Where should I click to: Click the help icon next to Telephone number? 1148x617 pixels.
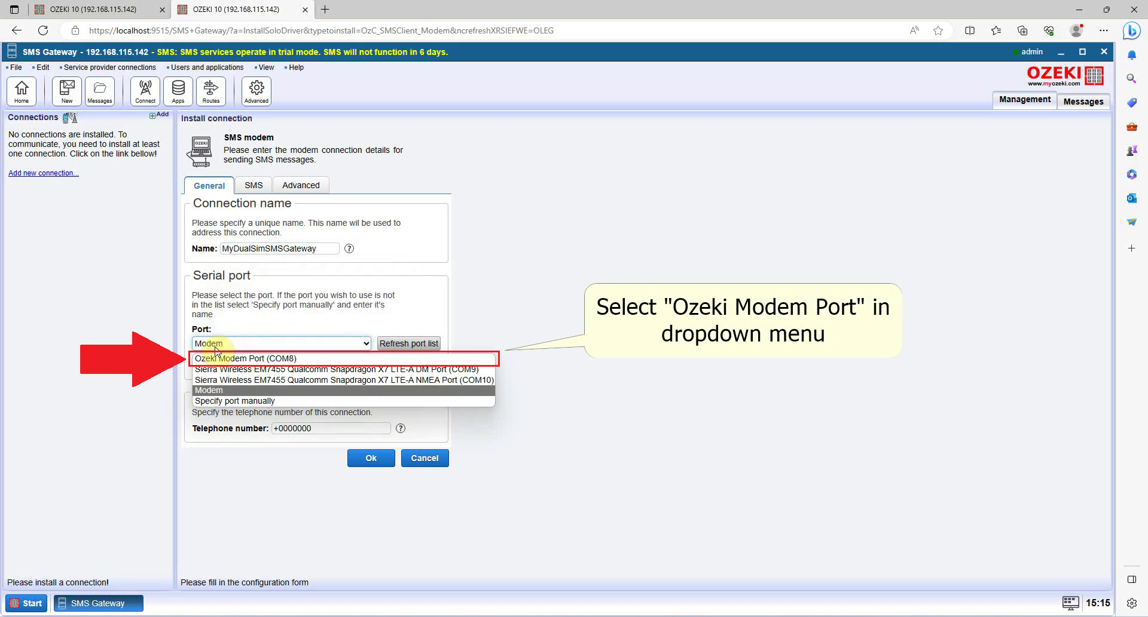point(401,428)
